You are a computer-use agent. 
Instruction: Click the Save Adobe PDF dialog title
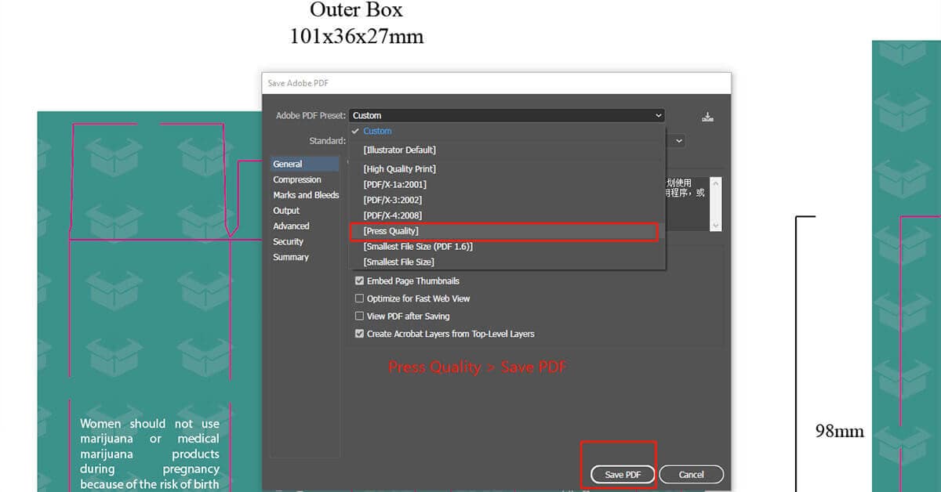299,83
